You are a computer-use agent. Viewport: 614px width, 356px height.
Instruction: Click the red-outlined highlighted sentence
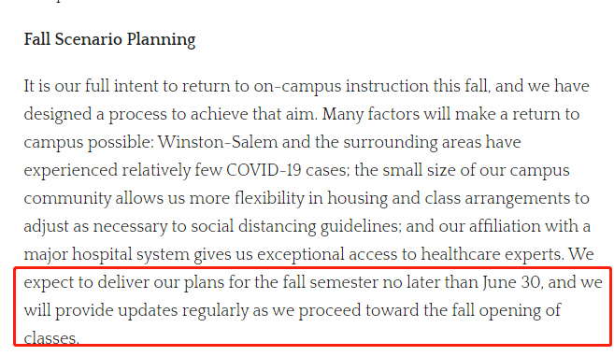(x=312, y=306)
